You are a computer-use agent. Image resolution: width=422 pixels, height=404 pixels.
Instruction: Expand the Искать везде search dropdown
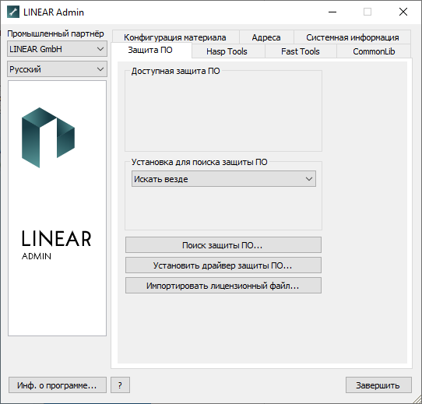click(223, 179)
